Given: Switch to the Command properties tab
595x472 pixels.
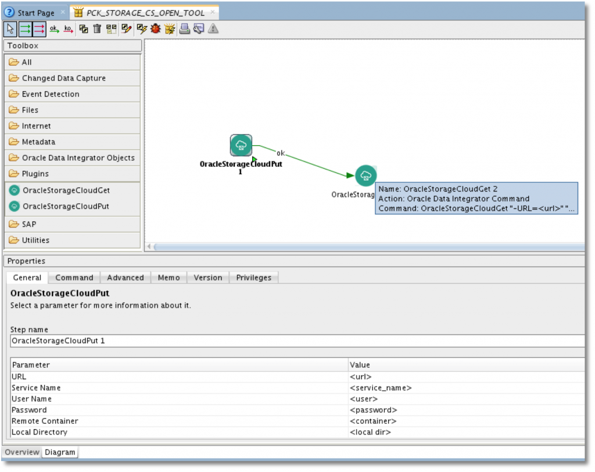Looking at the screenshot, I should 74,277.
